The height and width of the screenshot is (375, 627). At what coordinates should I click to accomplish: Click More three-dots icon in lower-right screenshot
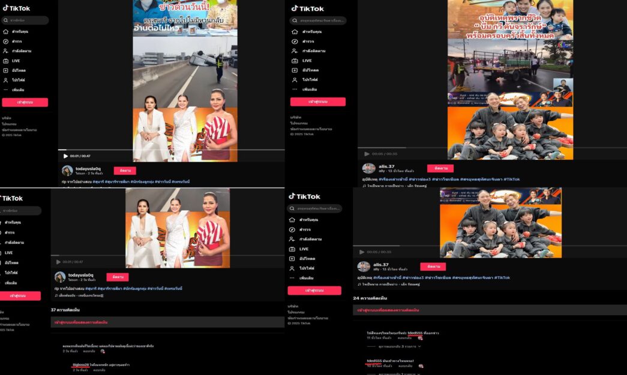pos(292,278)
